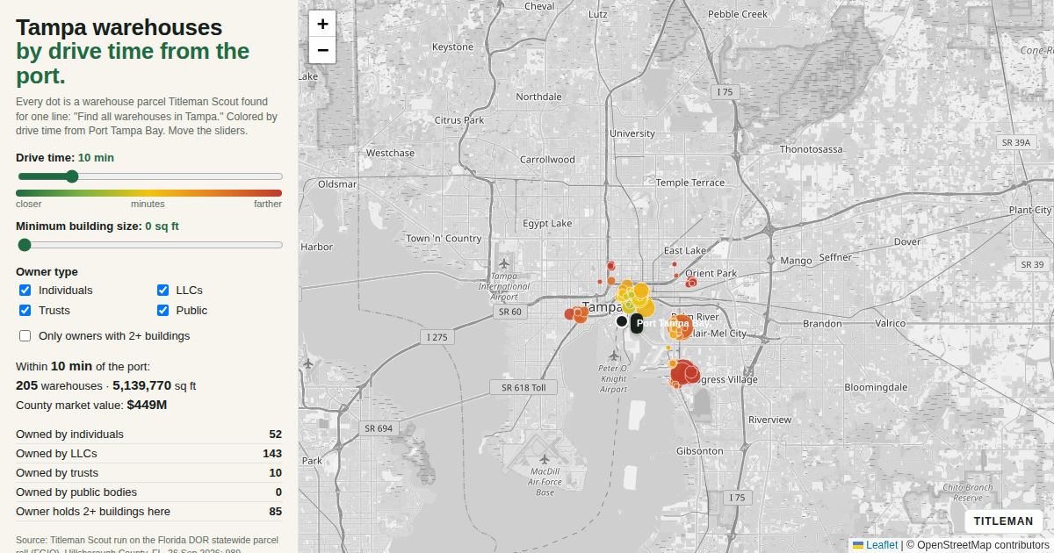Zoom in on the map

322,24
